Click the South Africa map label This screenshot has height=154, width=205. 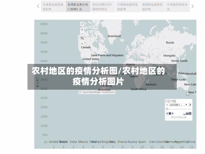[x=139, y=89]
